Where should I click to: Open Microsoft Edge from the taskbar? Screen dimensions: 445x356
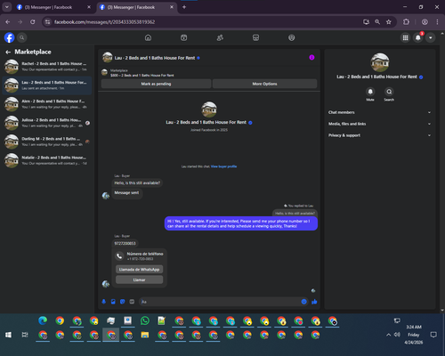coord(43,320)
